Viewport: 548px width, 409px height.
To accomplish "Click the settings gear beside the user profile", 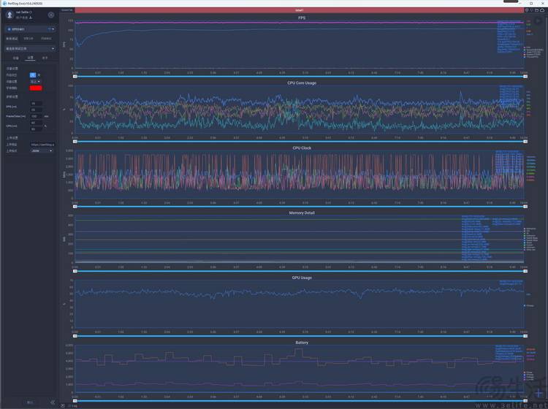I will tap(50, 15).
